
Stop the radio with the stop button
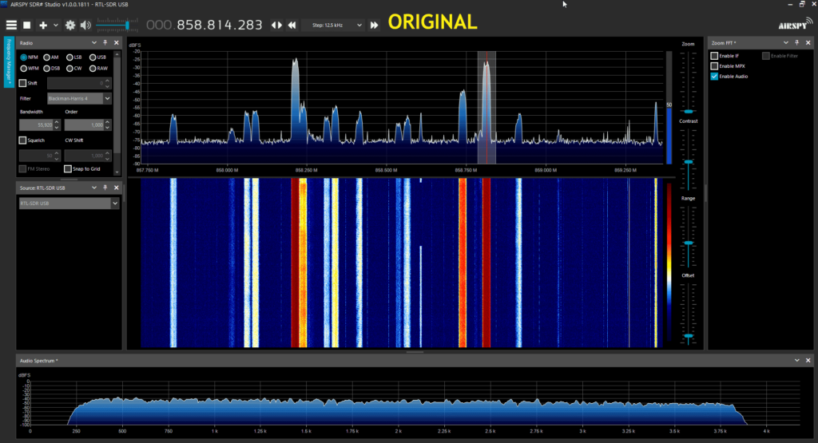26,25
